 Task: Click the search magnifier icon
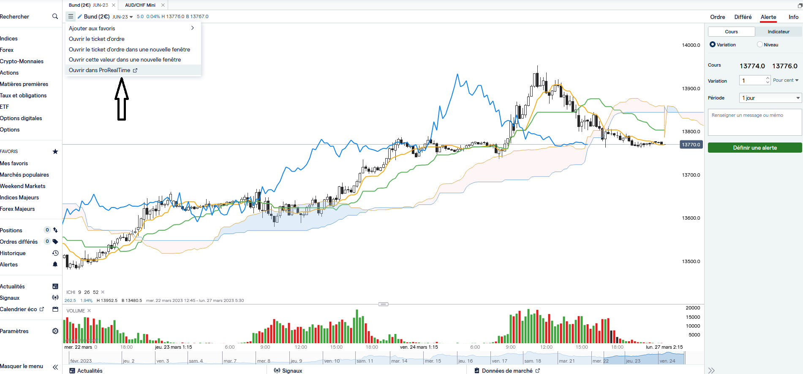(x=55, y=16)
